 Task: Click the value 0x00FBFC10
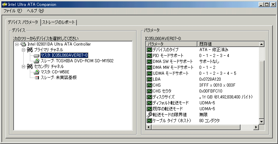(211, 91)
